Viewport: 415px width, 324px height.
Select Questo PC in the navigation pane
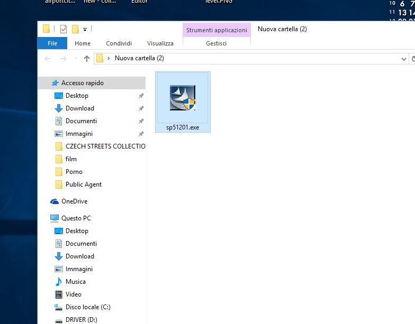(x=76, y=218)
